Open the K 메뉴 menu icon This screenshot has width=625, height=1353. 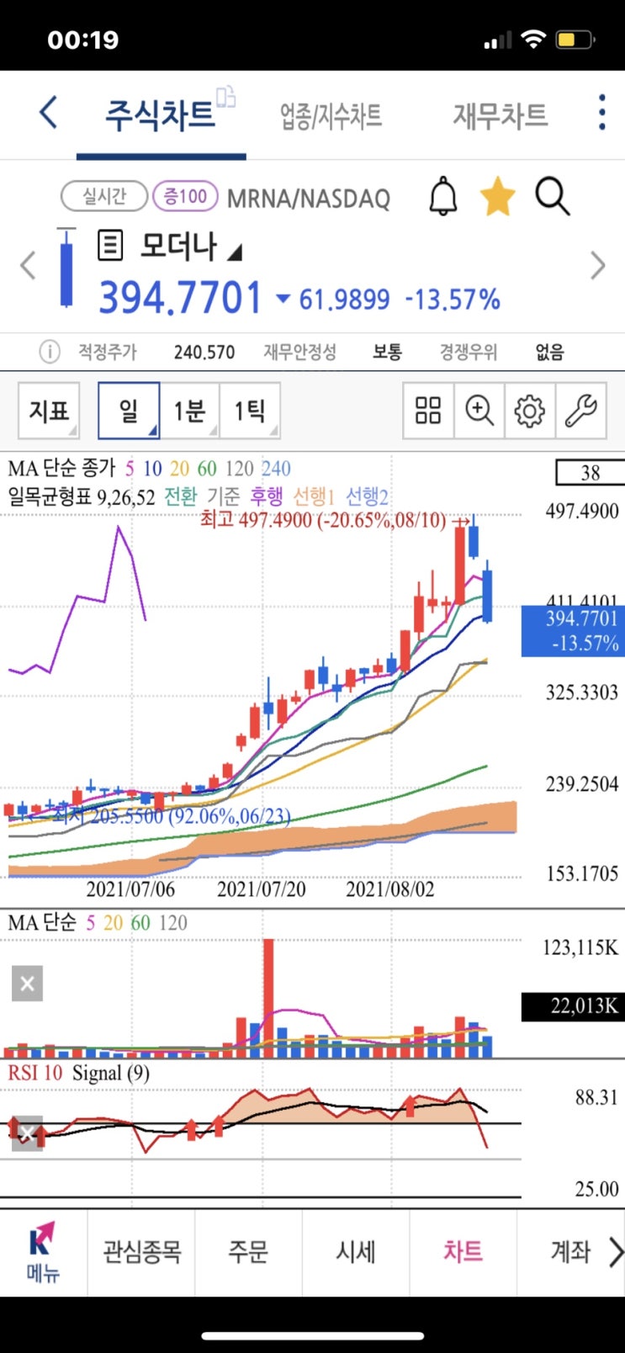click(x=43, y=1252)
